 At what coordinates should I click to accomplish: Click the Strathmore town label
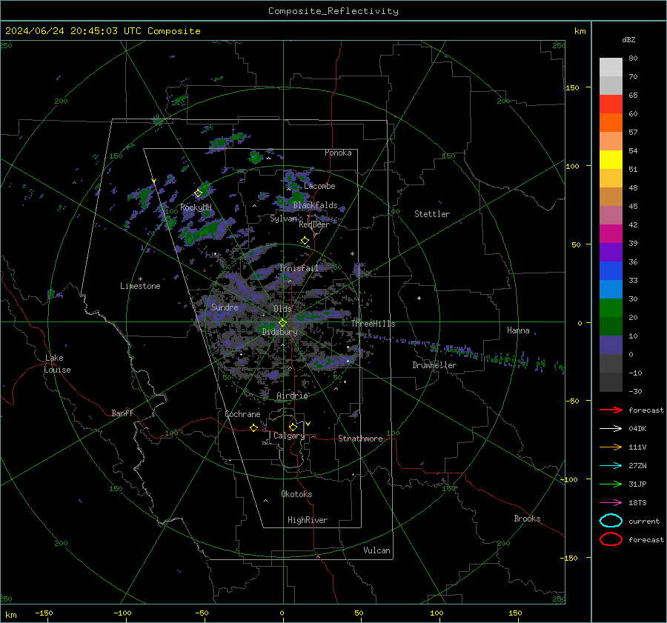click(360, 439)
